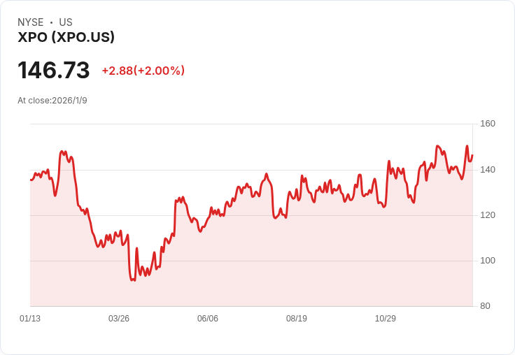Click the chart's lowest point near 03/26
515x355 pixels.
click(132, 280)
